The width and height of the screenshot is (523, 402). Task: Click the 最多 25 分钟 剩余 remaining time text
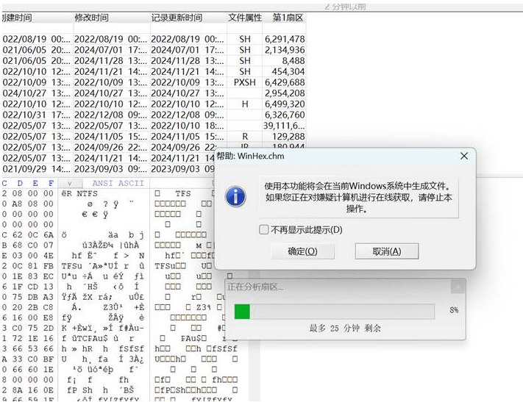tap(345, 329)
